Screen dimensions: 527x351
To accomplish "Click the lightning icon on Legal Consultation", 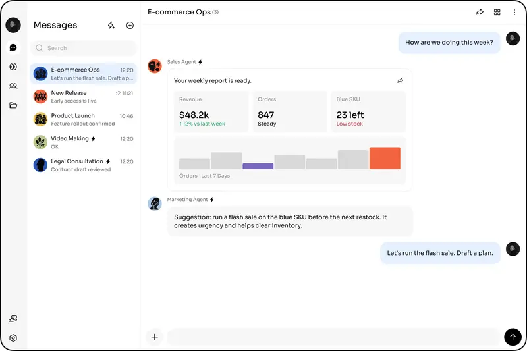I will click(108, 161).
